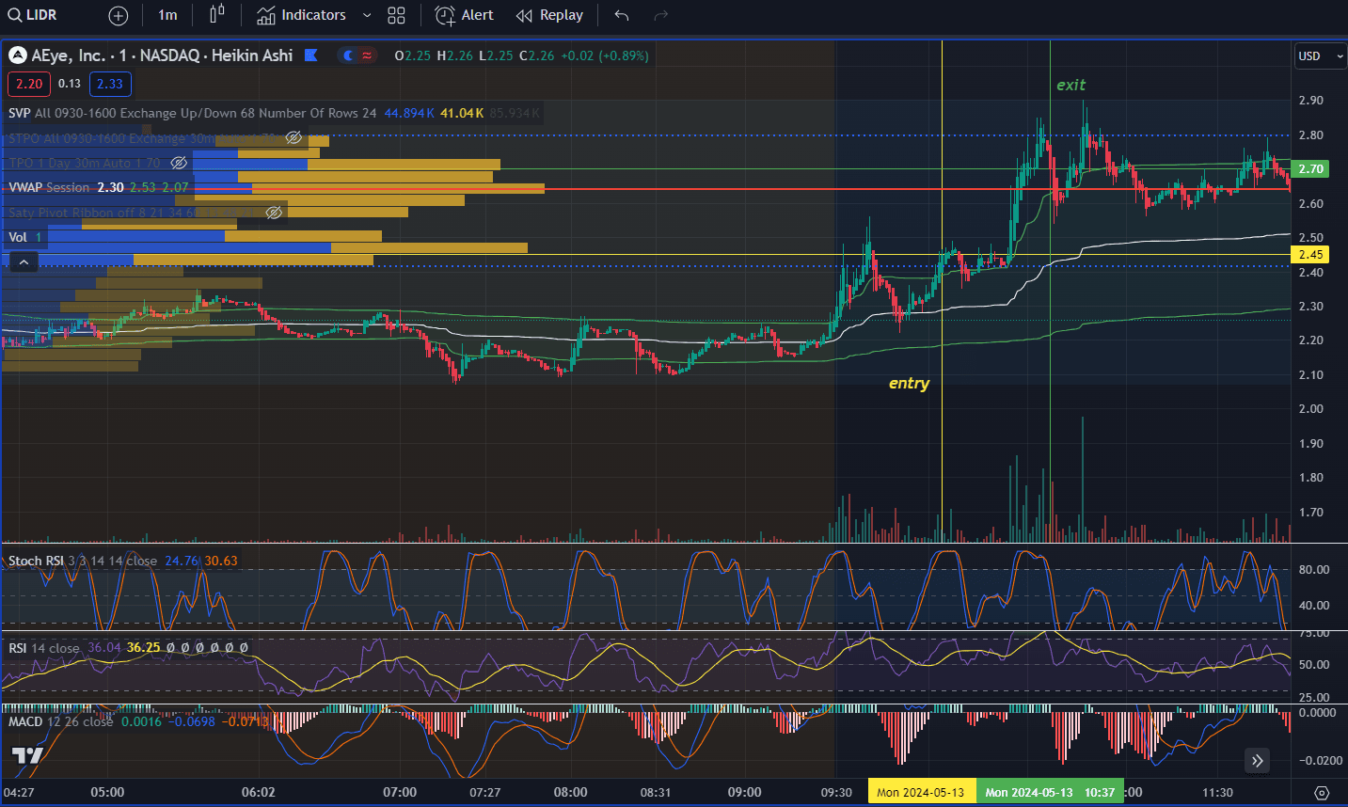The image size is (1348, 807).
Task: Toggle the moon session indicator in the legend
Action: [348, 55]
